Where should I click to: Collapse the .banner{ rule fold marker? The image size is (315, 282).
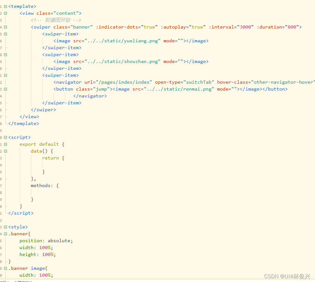click(x=6, y=234)
